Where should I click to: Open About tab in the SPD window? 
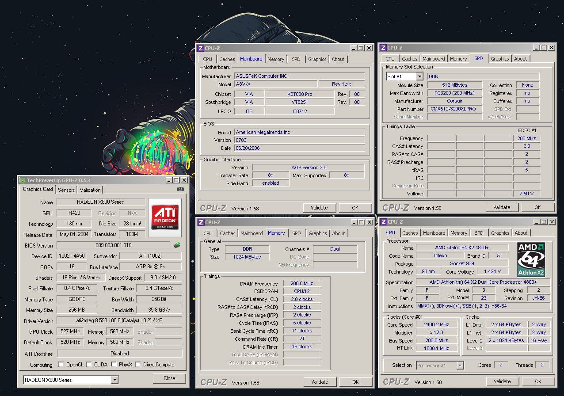pyautogui.click(x=521, y=59)
